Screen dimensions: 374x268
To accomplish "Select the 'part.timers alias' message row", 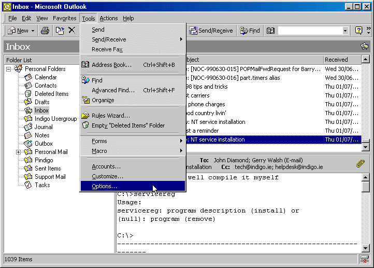I will 274,78.
